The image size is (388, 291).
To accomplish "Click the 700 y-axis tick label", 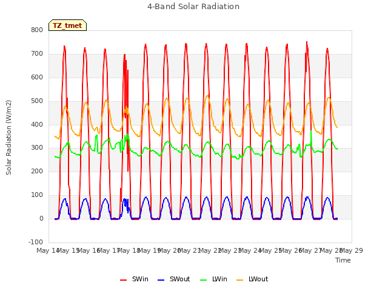I will point(37,54).
